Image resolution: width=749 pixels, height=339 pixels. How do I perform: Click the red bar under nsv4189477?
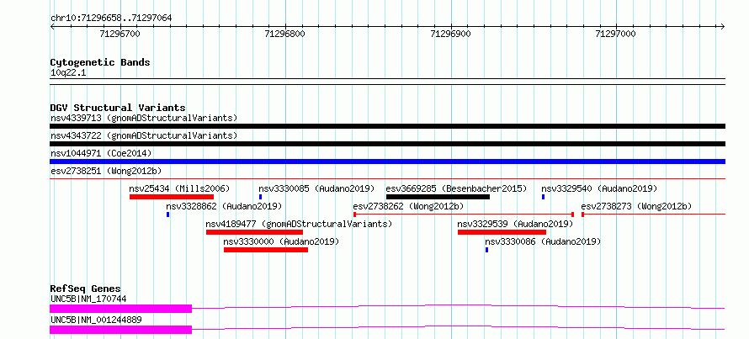click(255, 232)
